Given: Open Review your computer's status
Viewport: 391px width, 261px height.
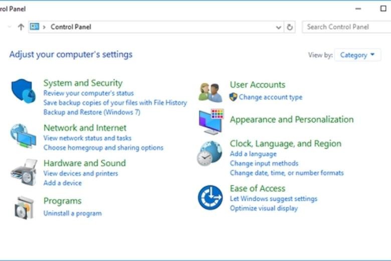Looking at the screenshot, I should point(89,93).
